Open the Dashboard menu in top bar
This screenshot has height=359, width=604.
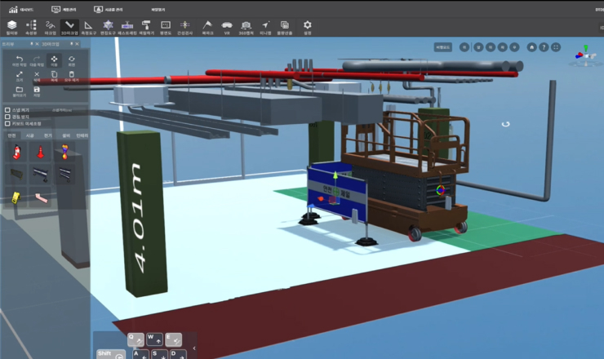tap(18, 8)
